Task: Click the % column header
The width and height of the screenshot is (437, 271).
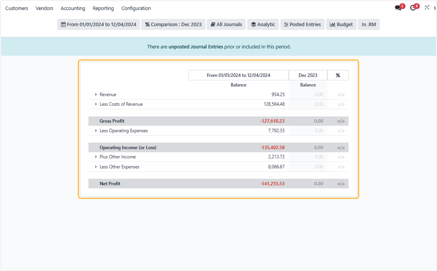Action: (338, 75)
